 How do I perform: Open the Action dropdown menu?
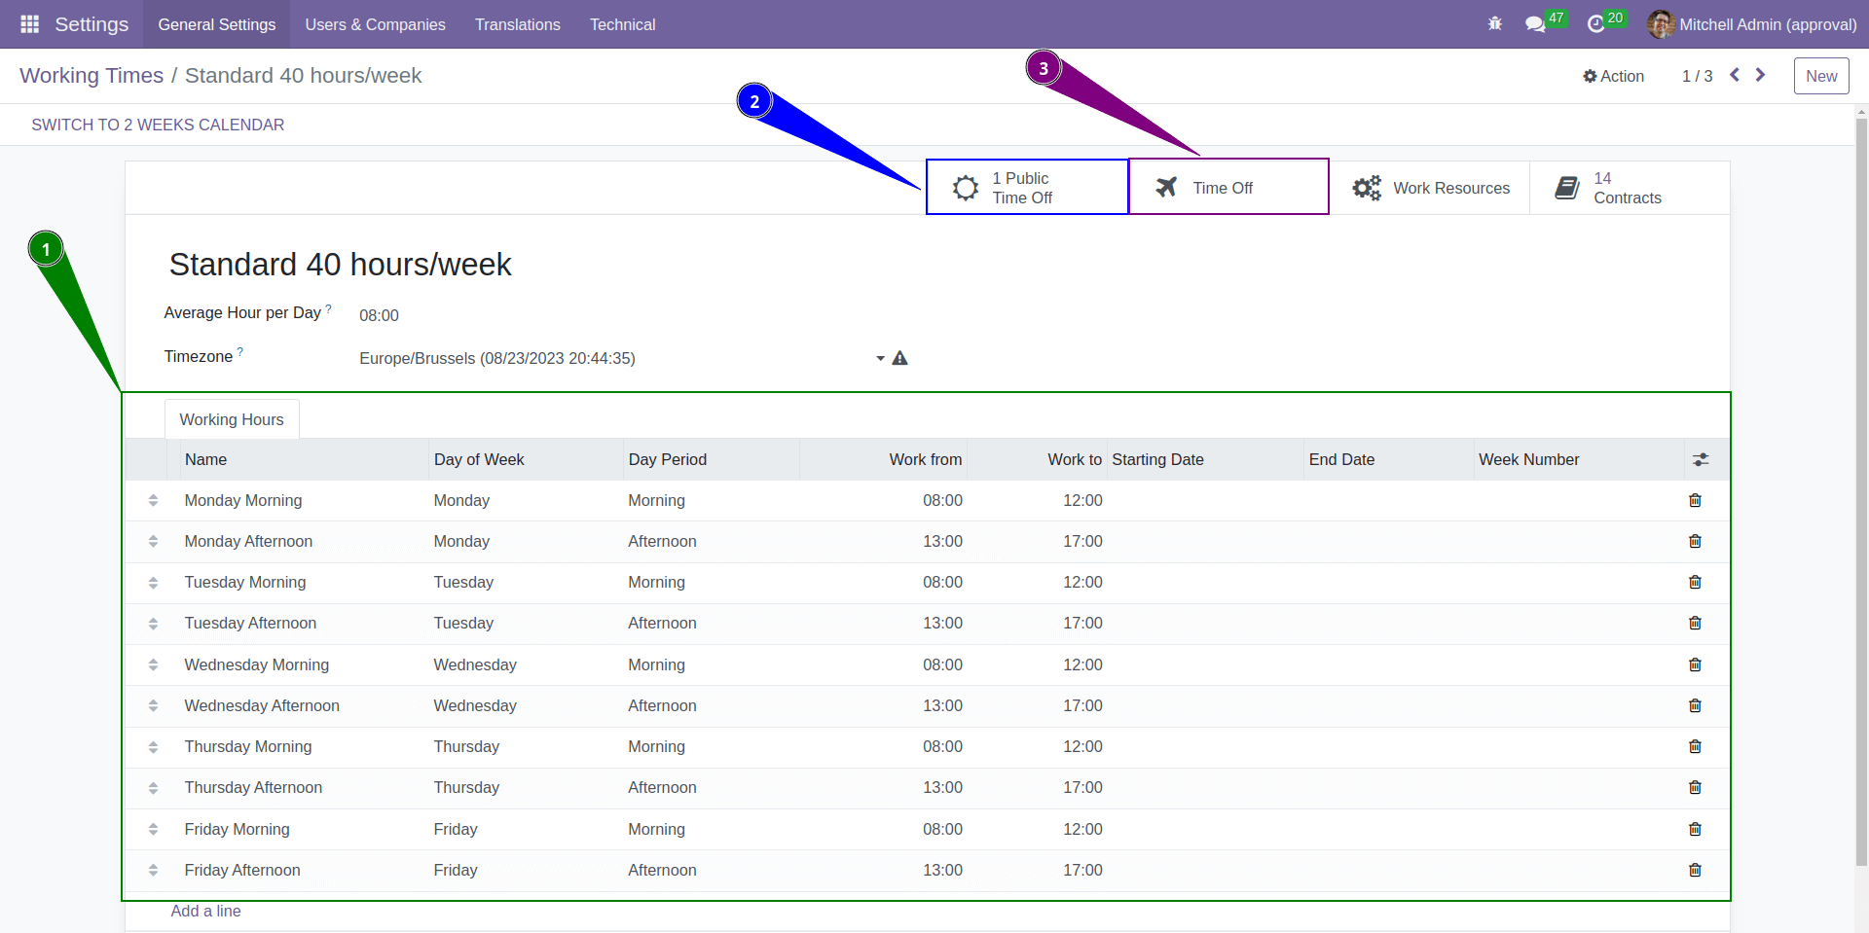[x=1613, y=76]
